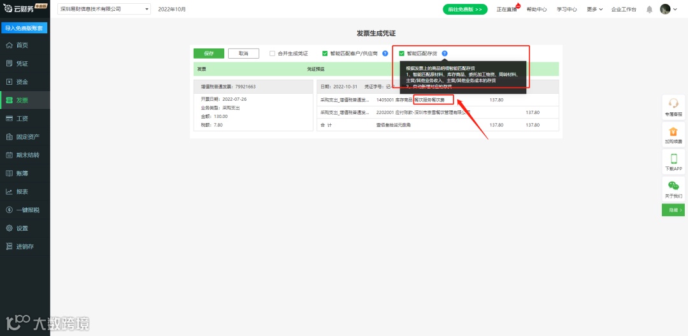The width and height of the screenshot is (688, 336).
Task: Expand the 更多 menu in top bar
Action: [x=595, y=9]
